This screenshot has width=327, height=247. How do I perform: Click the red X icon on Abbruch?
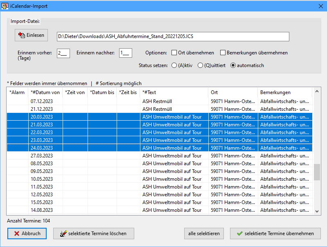[x=17, y=234]
